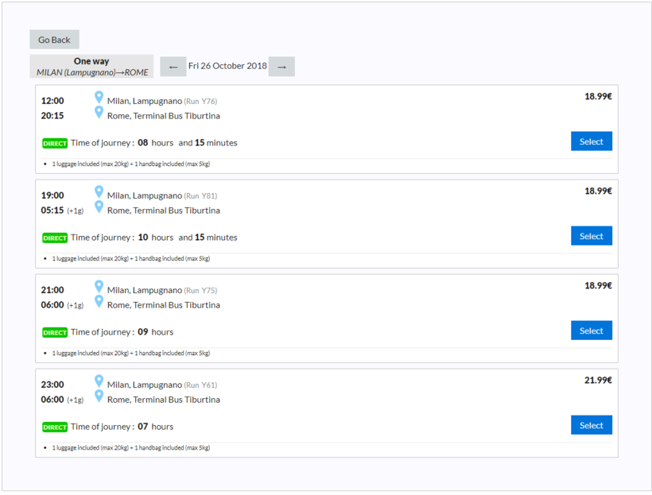
Task: Click the Fri 26 October 2018 date label
Action: [227, 66]
